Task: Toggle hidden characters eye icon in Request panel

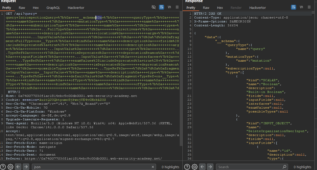Action: 154,7
